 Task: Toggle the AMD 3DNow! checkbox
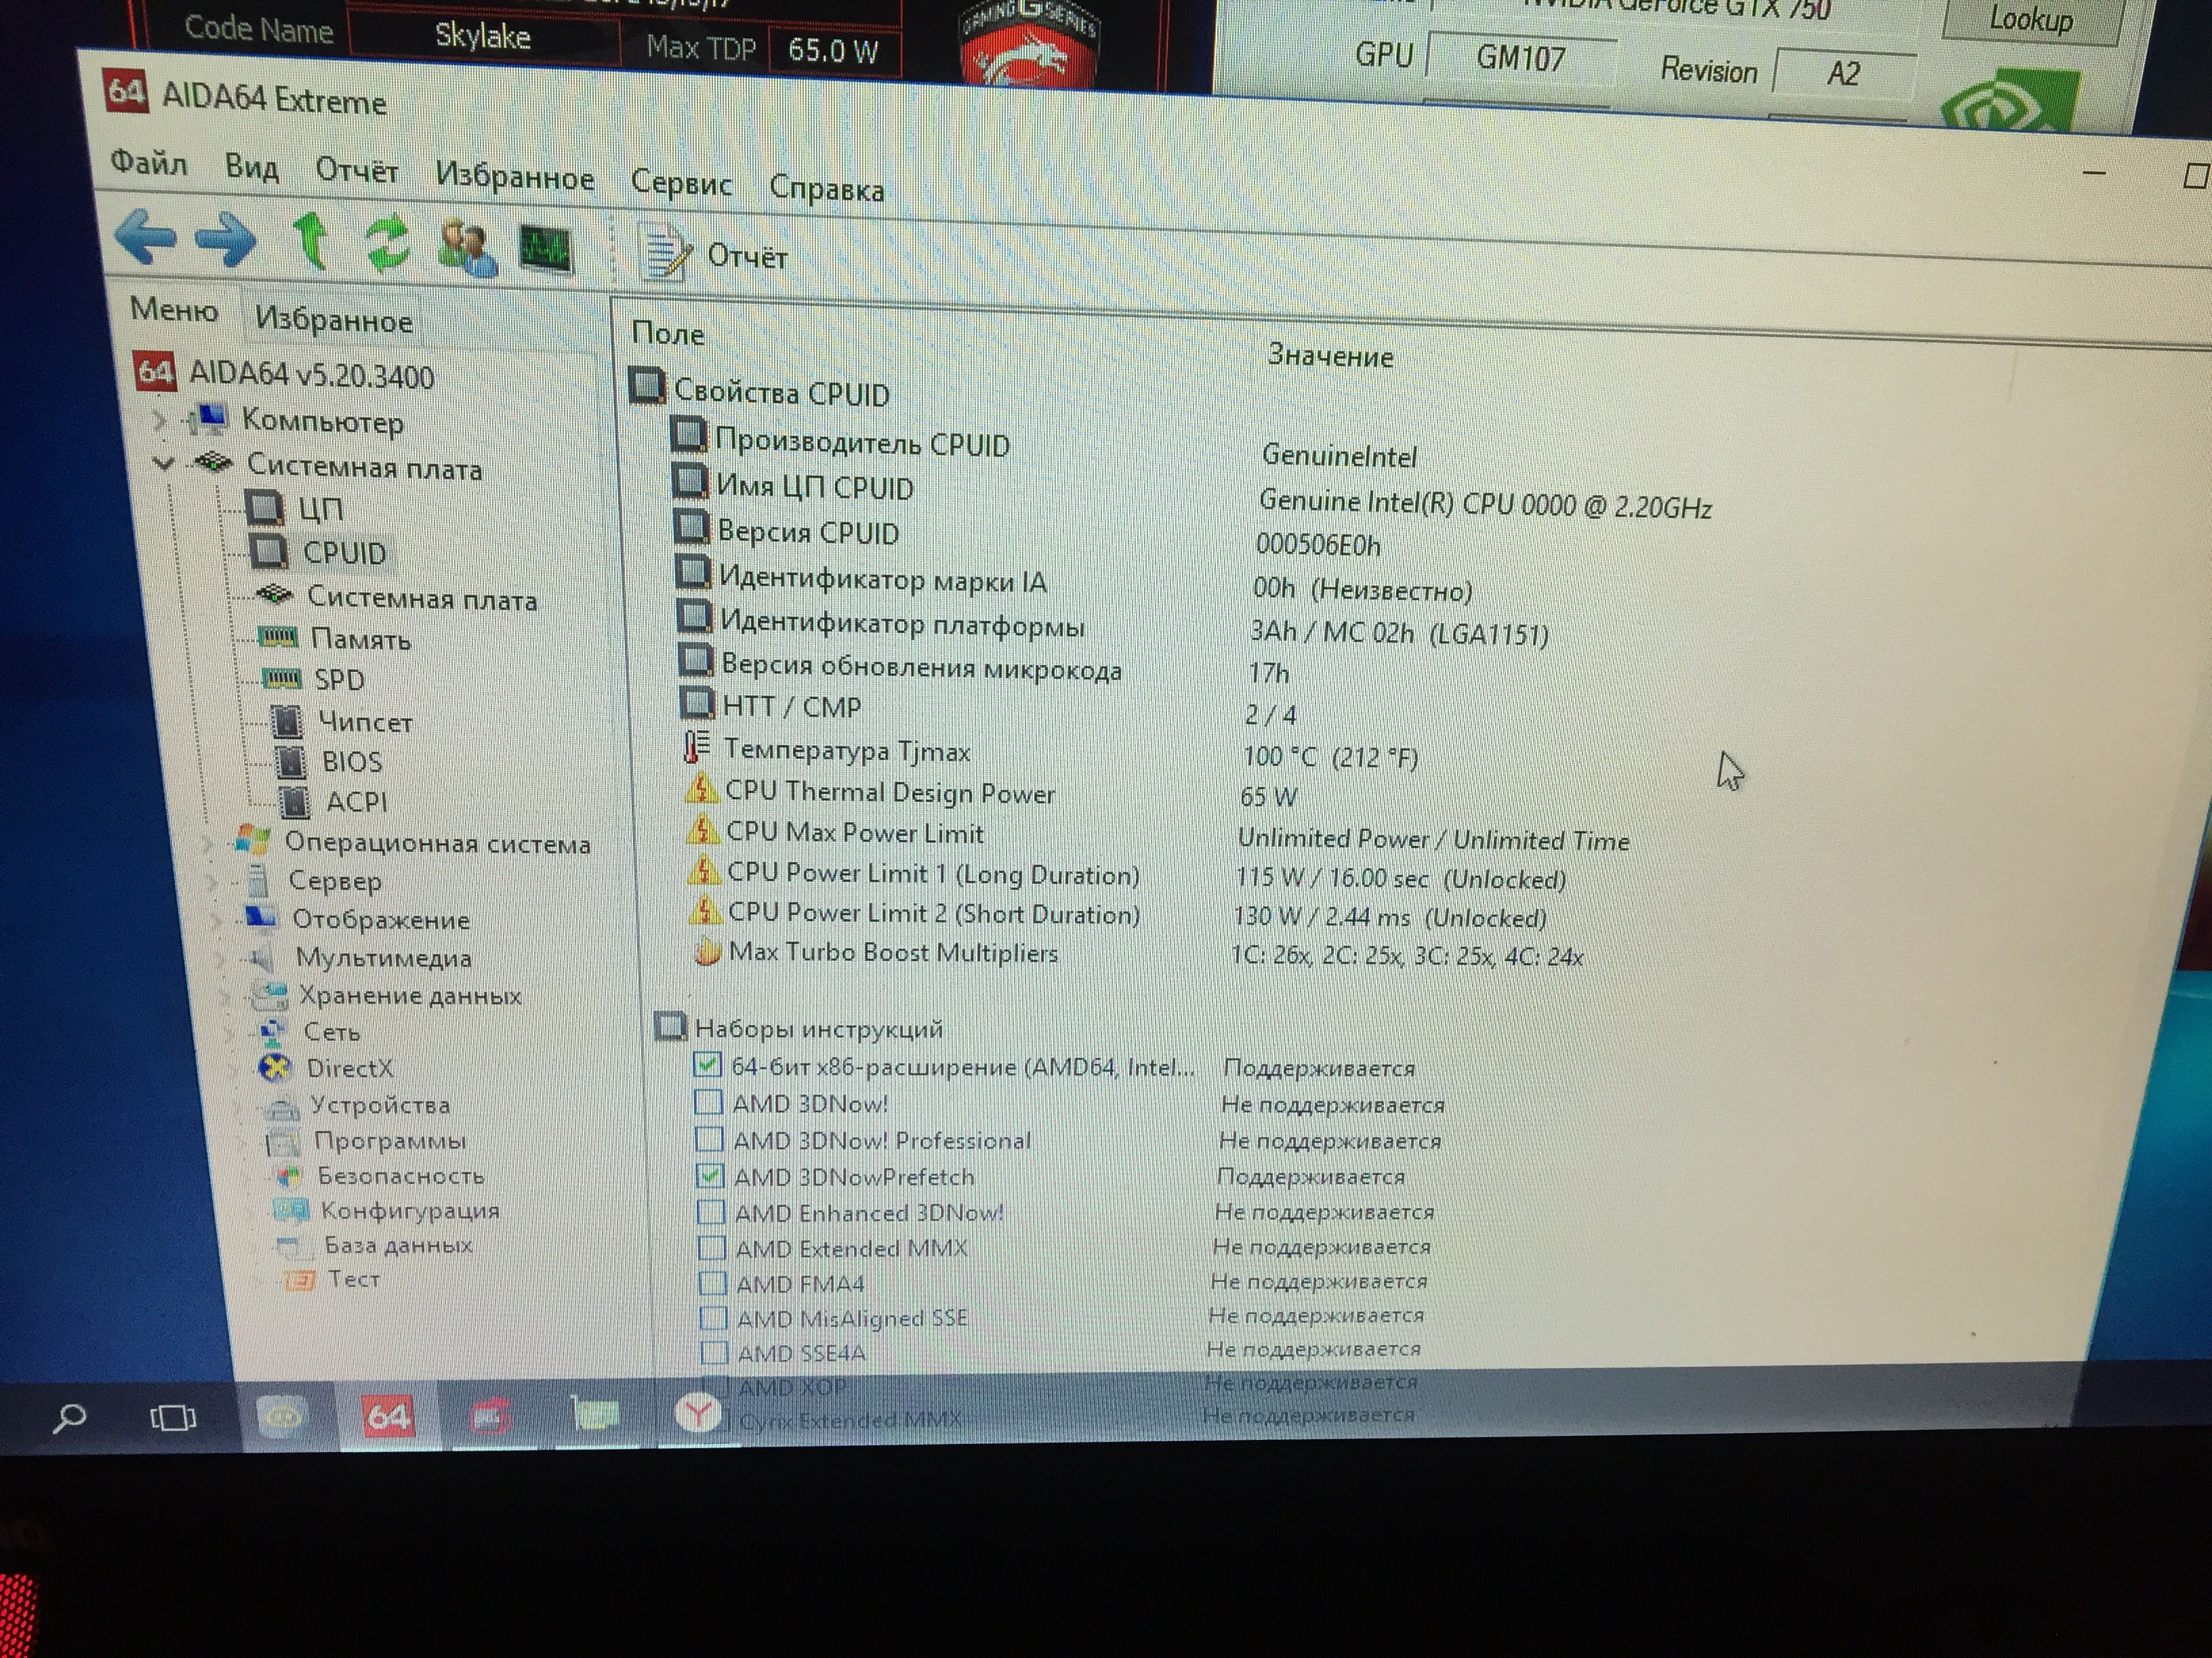coord(708,1103)
